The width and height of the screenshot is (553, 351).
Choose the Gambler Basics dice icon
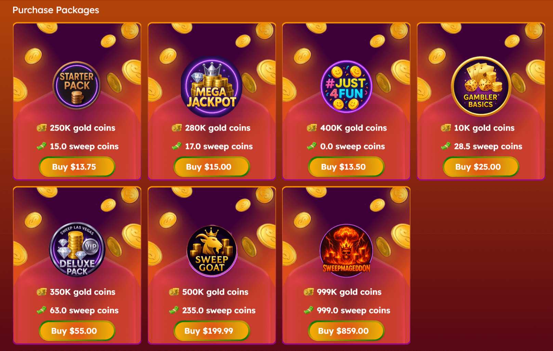tap(481, 86)
